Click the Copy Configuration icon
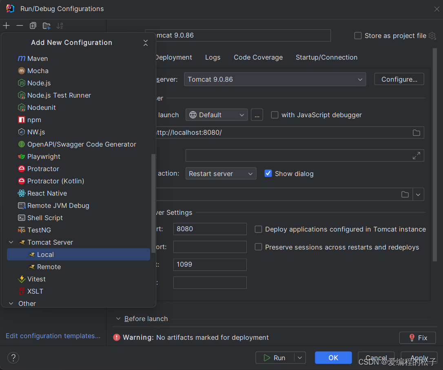Screen dimensions: 443x370 coord(33,26)
